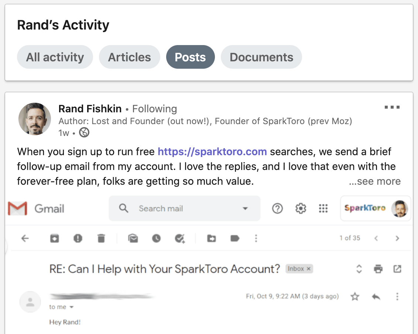Viewport: 418px width, 334px height.
Task: Click the snooze clock icon
Action: [156, 238]
